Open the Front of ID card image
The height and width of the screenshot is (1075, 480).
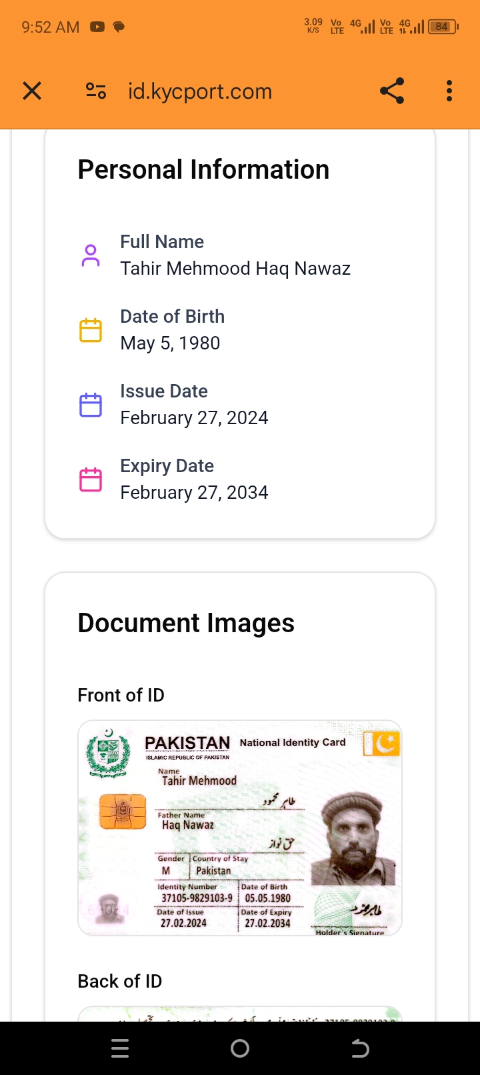click(x=240, y=828)
